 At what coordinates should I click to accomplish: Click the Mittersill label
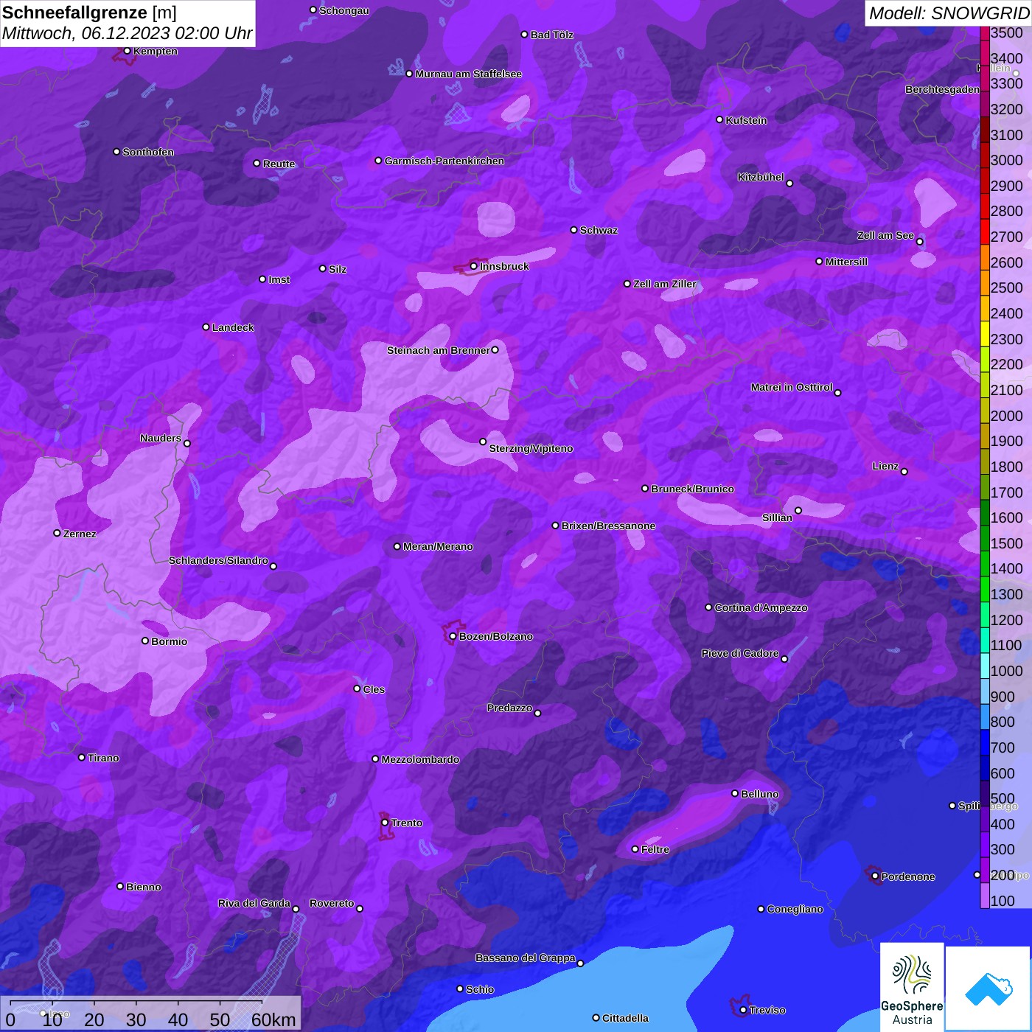[846, 262]
